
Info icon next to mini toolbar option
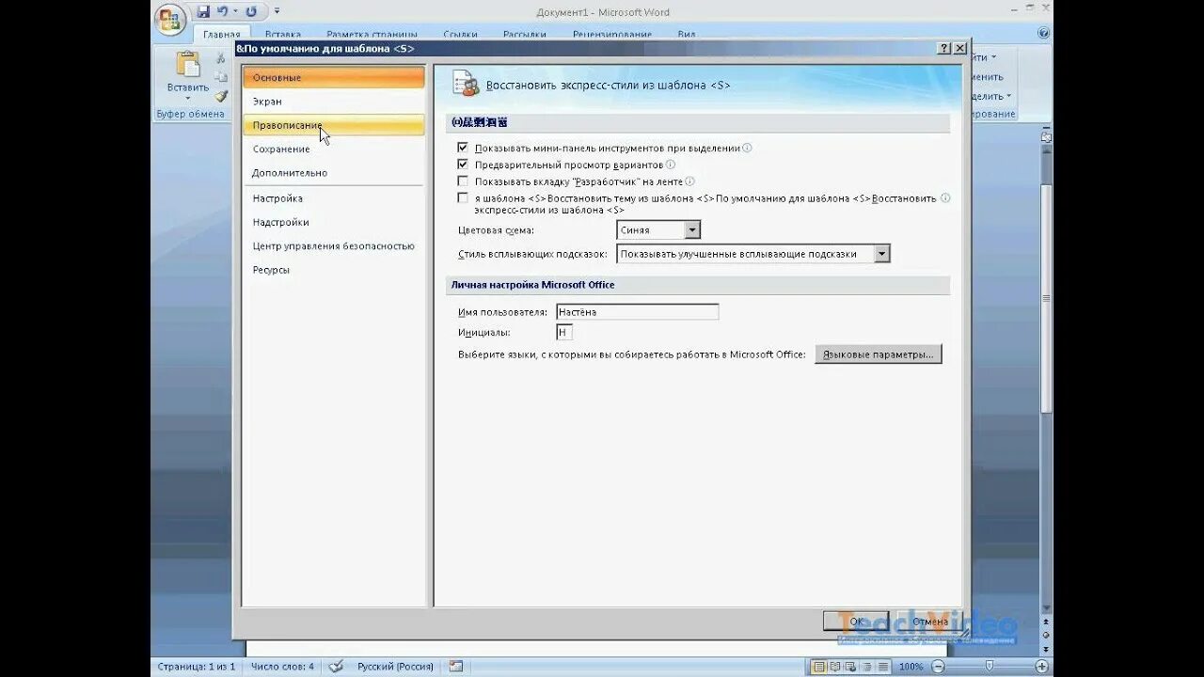click(x=748, y=148)
